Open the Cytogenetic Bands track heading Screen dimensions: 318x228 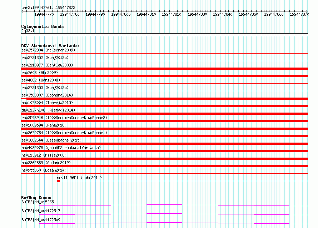43,26
